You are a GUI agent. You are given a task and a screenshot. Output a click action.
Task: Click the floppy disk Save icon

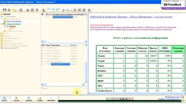click(5, 10)
